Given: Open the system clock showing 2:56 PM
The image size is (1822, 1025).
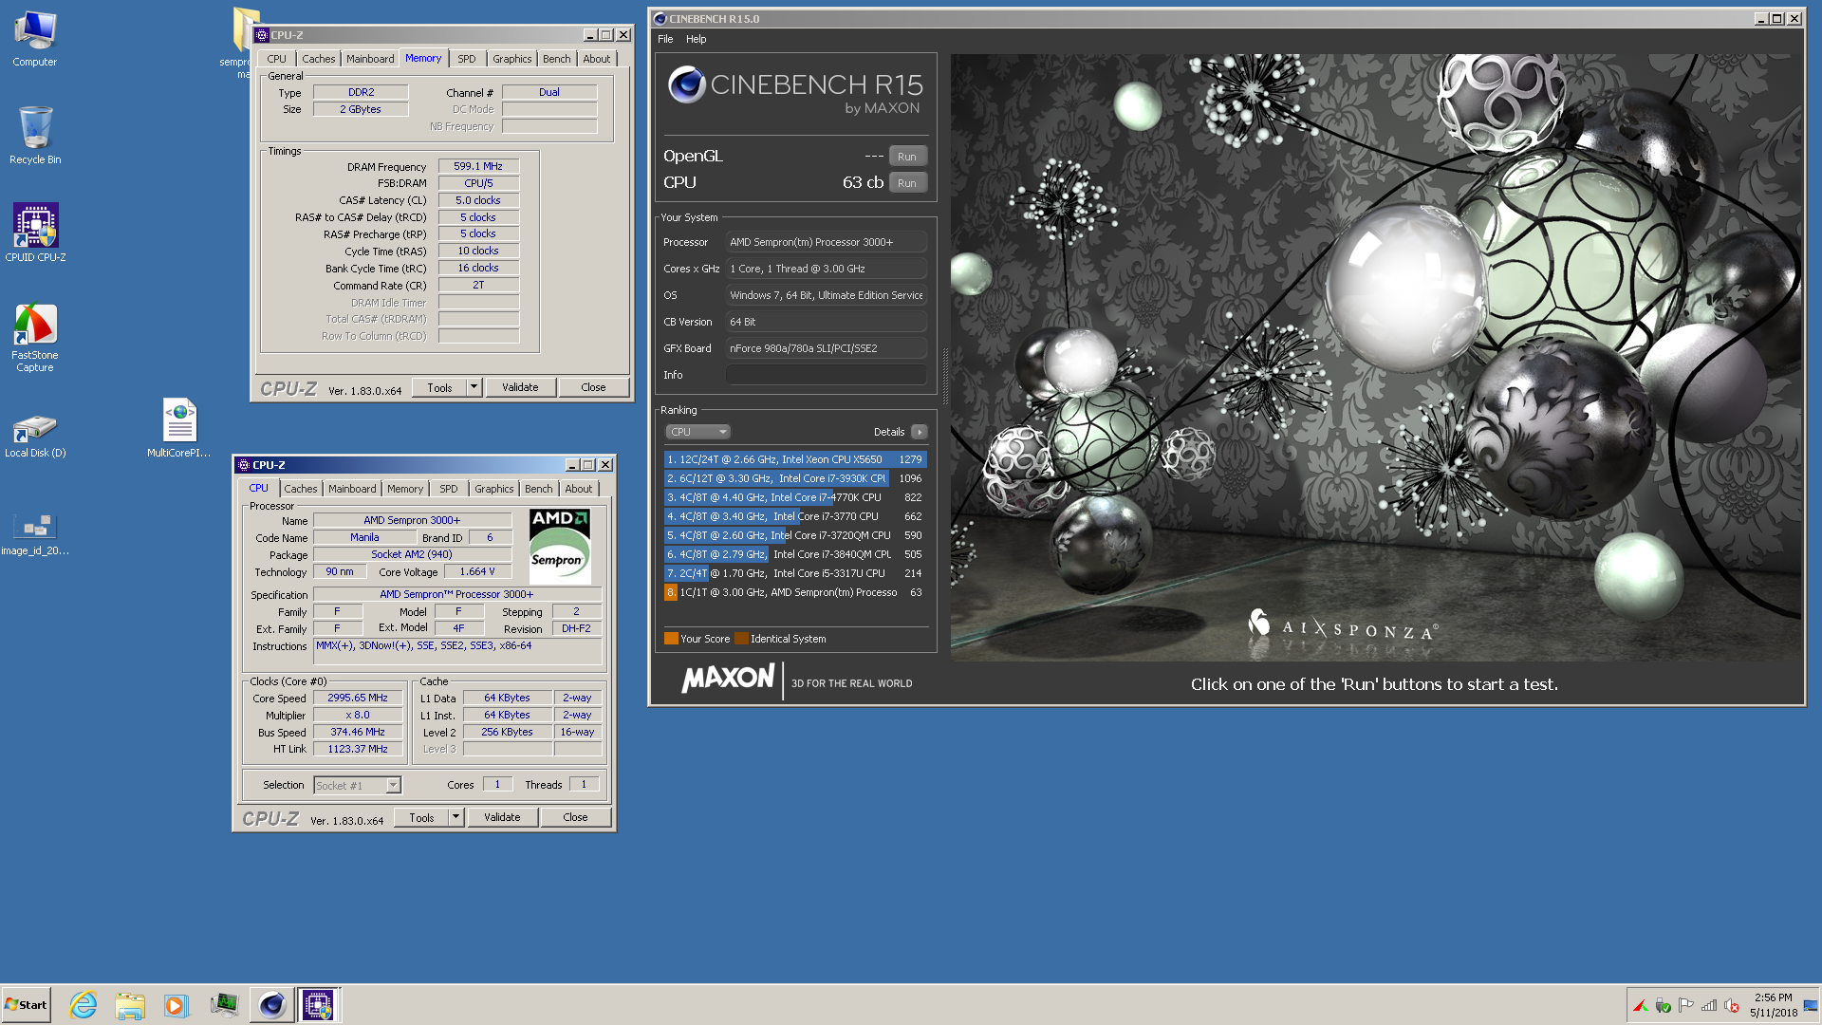Looking at the screenshot, I should tap(1774, 1005).
